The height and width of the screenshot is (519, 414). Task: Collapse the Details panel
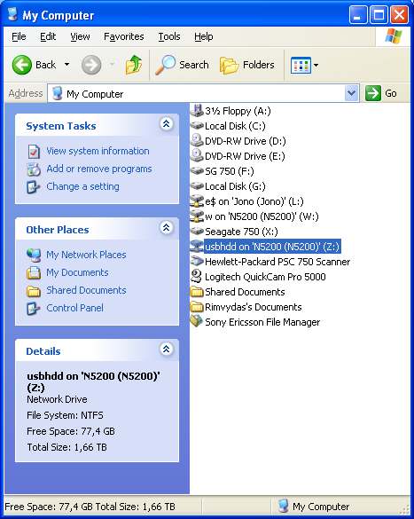tap(166, 349)
